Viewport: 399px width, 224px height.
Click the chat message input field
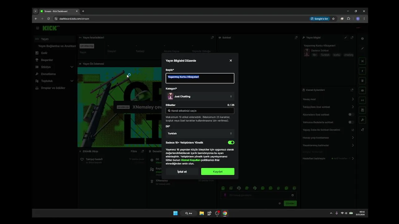258,195
